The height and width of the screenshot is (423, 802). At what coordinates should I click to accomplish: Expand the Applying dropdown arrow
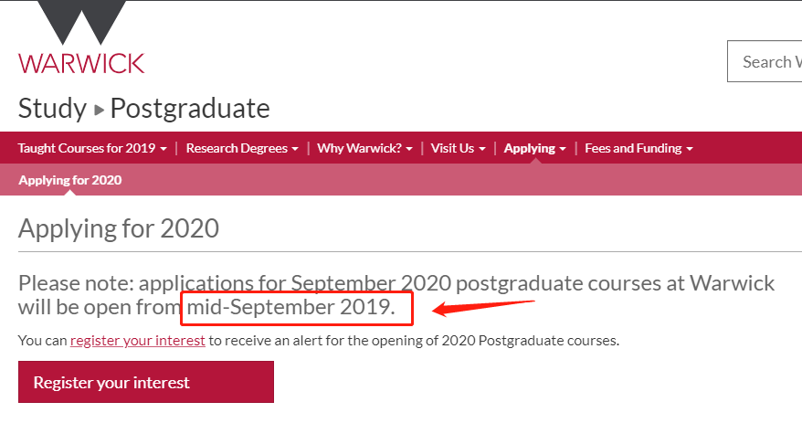pyautogui.click(x=563, y=149)
